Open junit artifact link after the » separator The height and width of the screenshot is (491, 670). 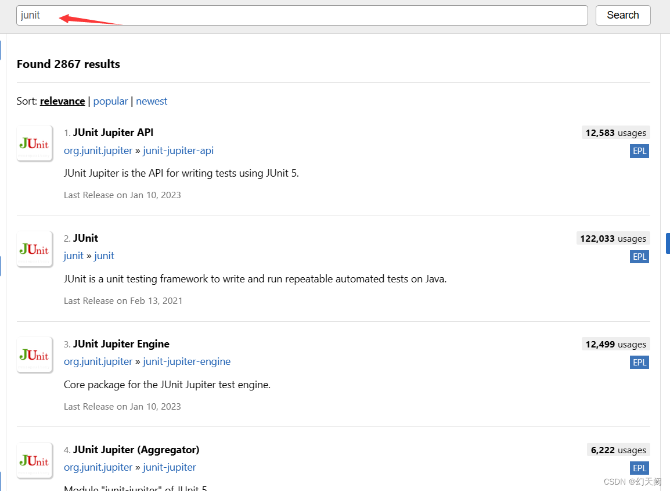click(x=105, y=256)
